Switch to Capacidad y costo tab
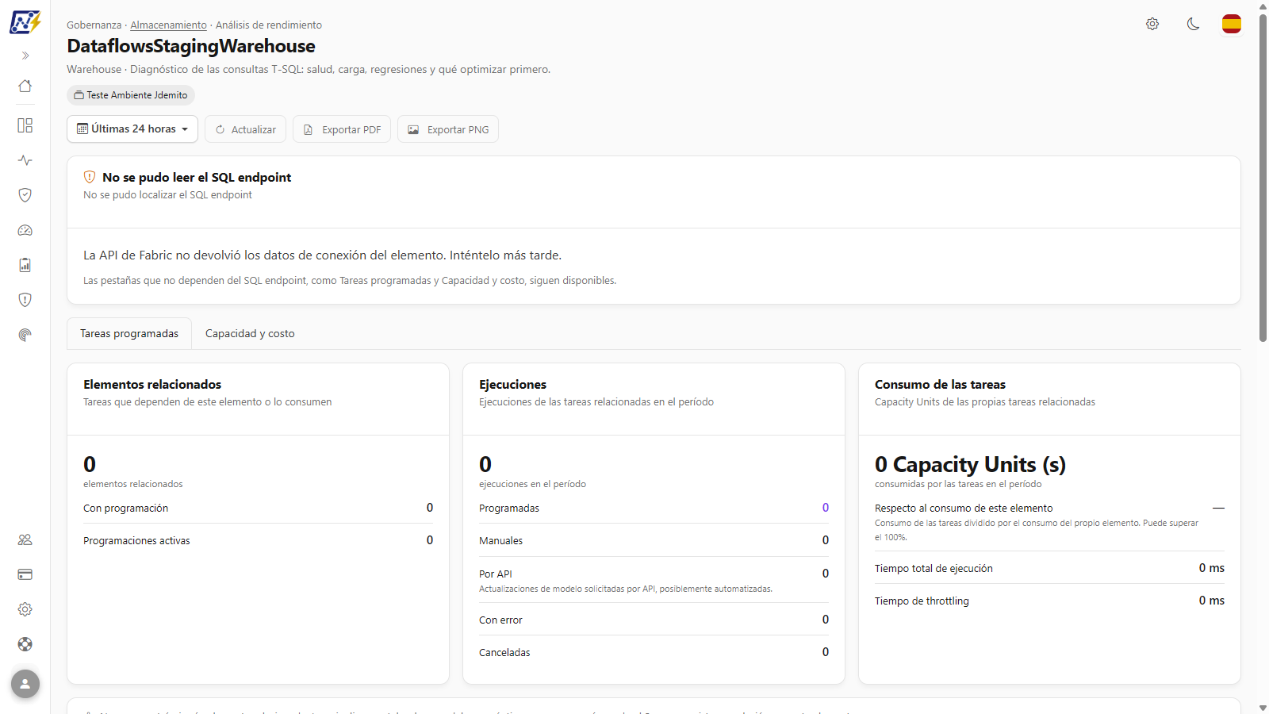1269x714 pixels. click(250, 334)
